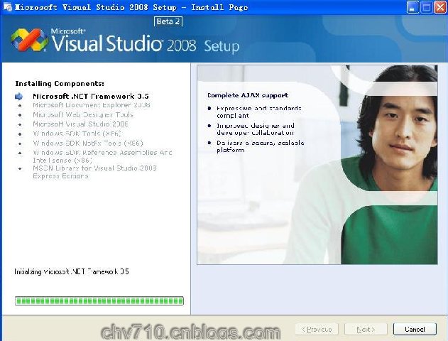Select Windows SDK NetFx Tools (x86) item
This screenshot has height=341, width=448.
(x=88, y=143)
